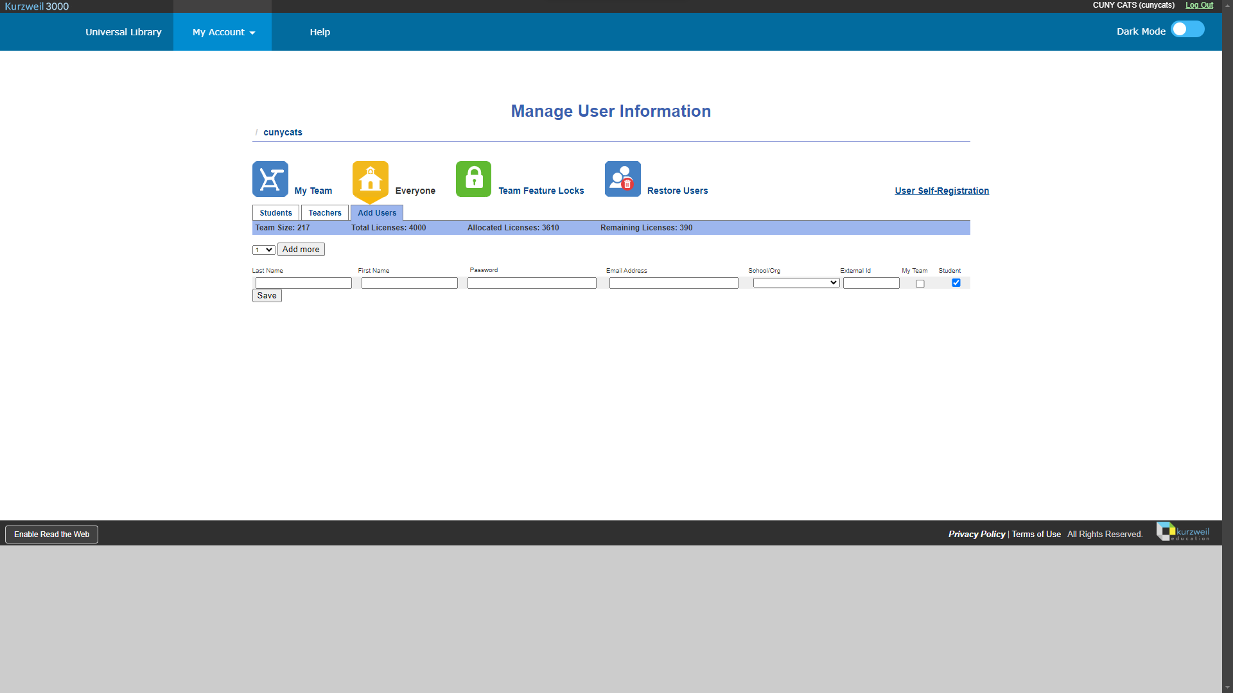Check the My Team checkbox
This screenshot has width=1233, height=693.
(920, 284)
